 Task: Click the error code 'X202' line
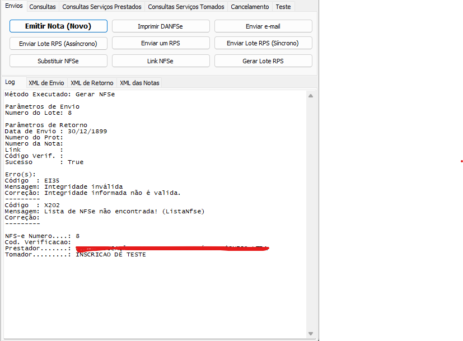[32, 205]
